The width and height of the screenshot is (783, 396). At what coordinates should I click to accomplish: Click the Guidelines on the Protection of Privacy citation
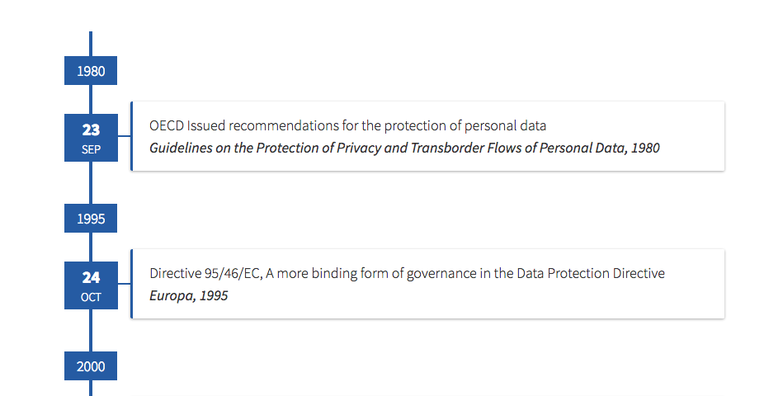click(x=404, y=148)
